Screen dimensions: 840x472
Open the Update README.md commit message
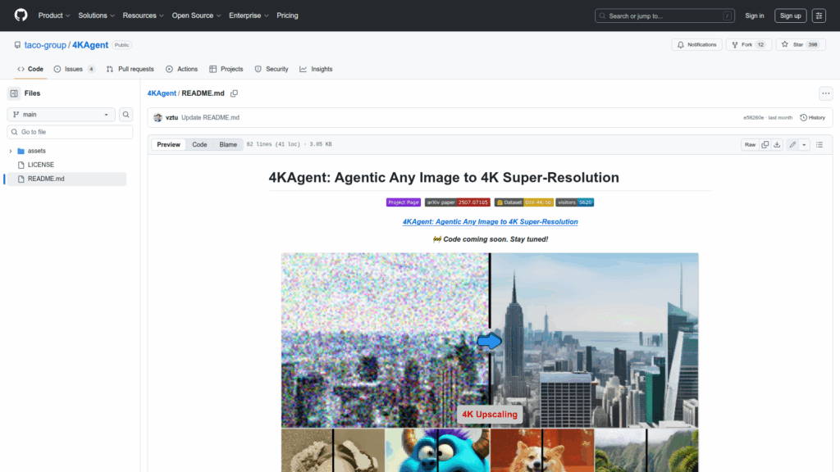(x=210, y=117)
